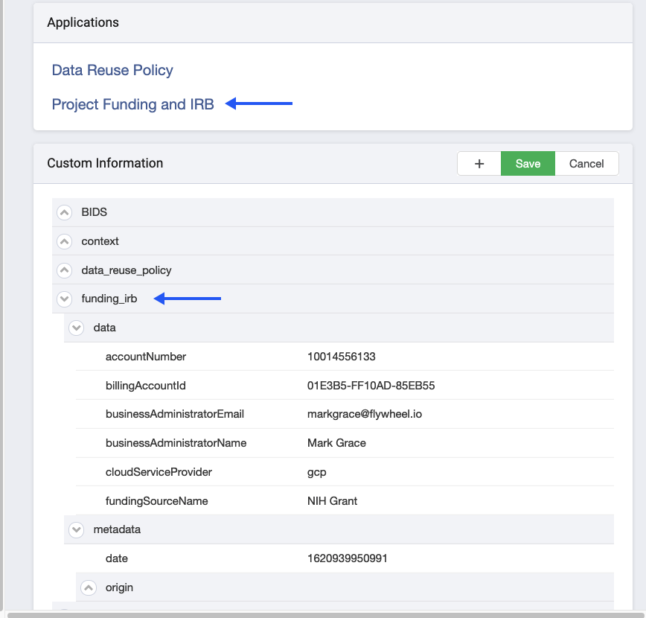646x618 pixels.
Task: Collapse the data subsection chevron
Action: 76,328
